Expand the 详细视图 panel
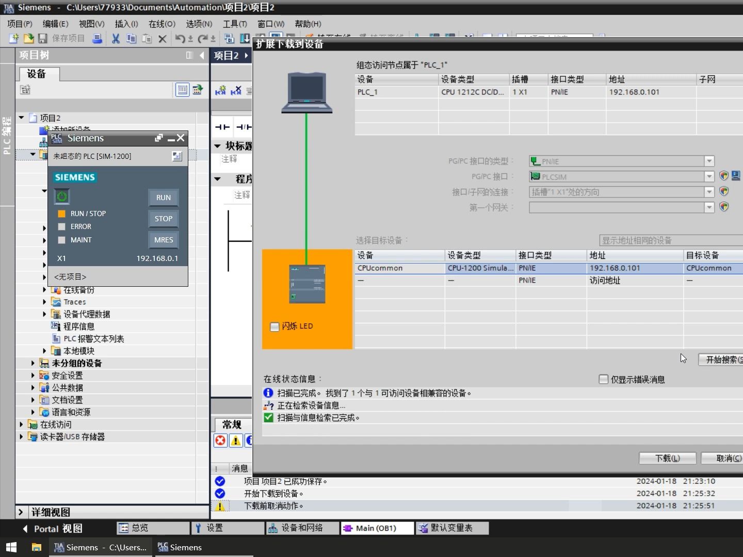Viewport: 743px width, 557px height. click(21, 512)
